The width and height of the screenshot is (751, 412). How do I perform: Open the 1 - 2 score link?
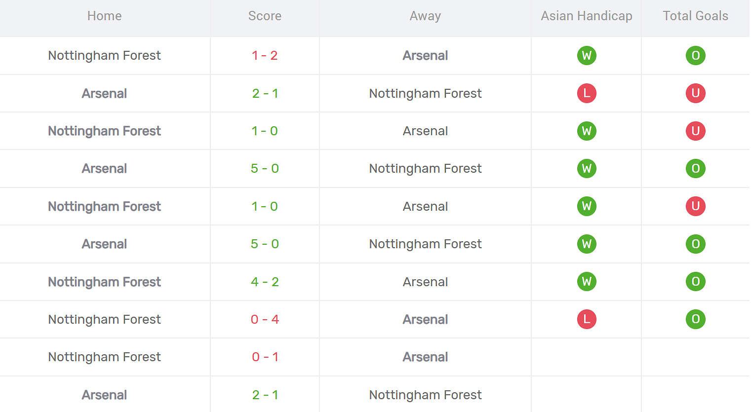[265, 55]
